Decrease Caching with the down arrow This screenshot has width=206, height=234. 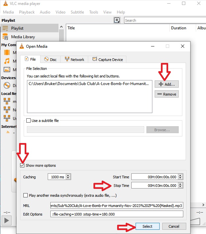[x=68, y=178]
